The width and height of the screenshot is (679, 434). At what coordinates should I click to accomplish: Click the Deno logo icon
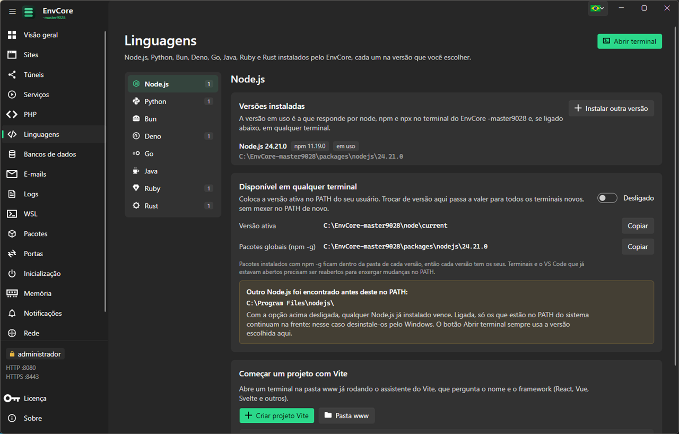(x=136, y=136)
